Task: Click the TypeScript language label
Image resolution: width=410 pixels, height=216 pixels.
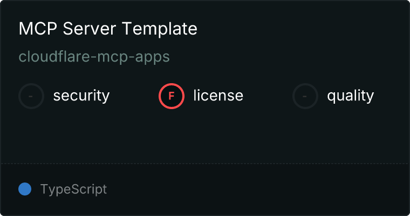Action: point(73,190)
